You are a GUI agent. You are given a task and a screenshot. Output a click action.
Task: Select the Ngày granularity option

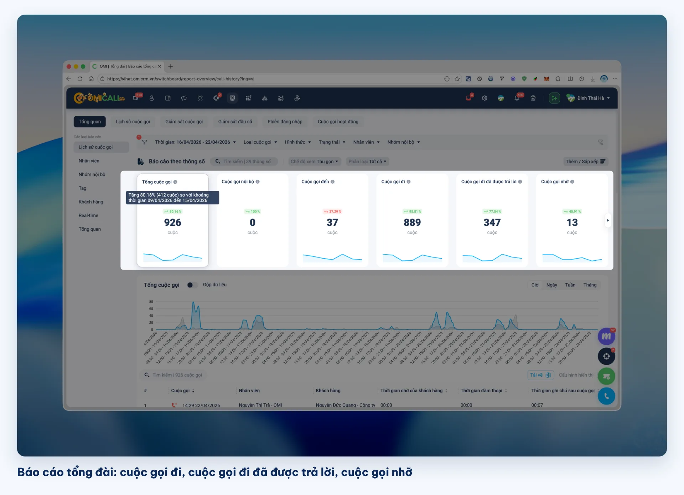point(551,285)
